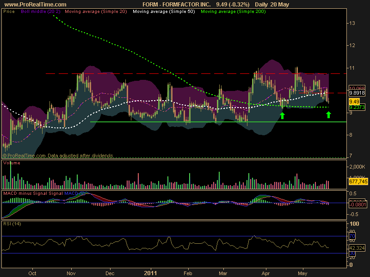370x277 pixels.
Task: Click the FORM - FORMFACTOR INC. ticker title
Action: [x=177, y=5]
